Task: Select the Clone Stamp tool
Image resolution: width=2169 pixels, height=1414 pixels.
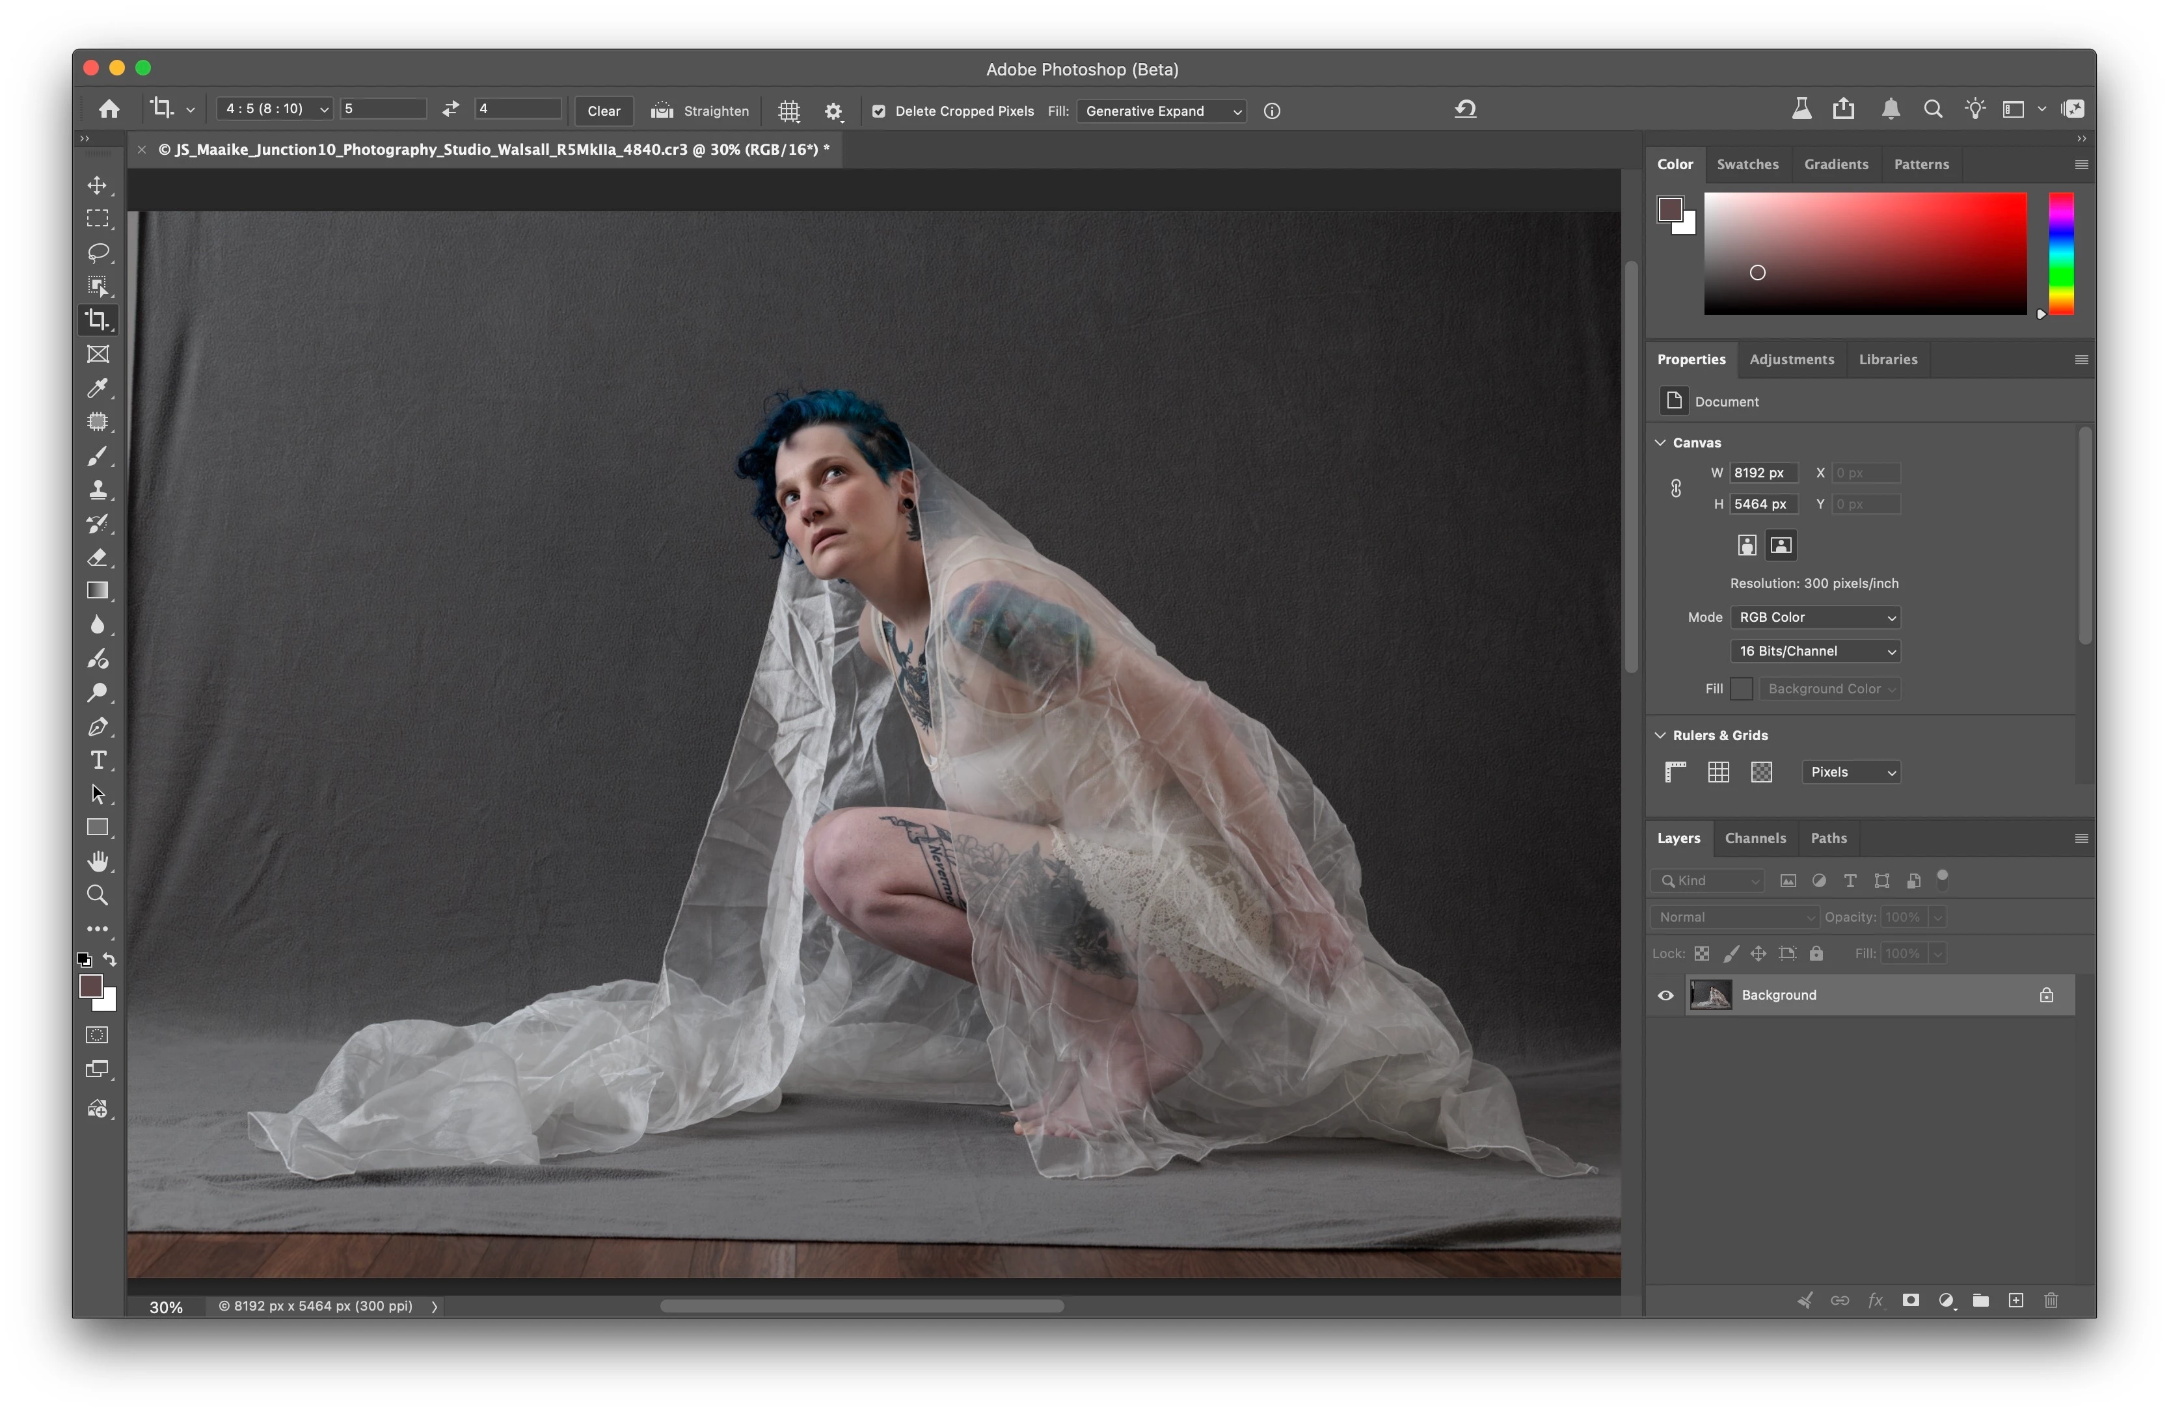Action: click(x=98, y=490)
